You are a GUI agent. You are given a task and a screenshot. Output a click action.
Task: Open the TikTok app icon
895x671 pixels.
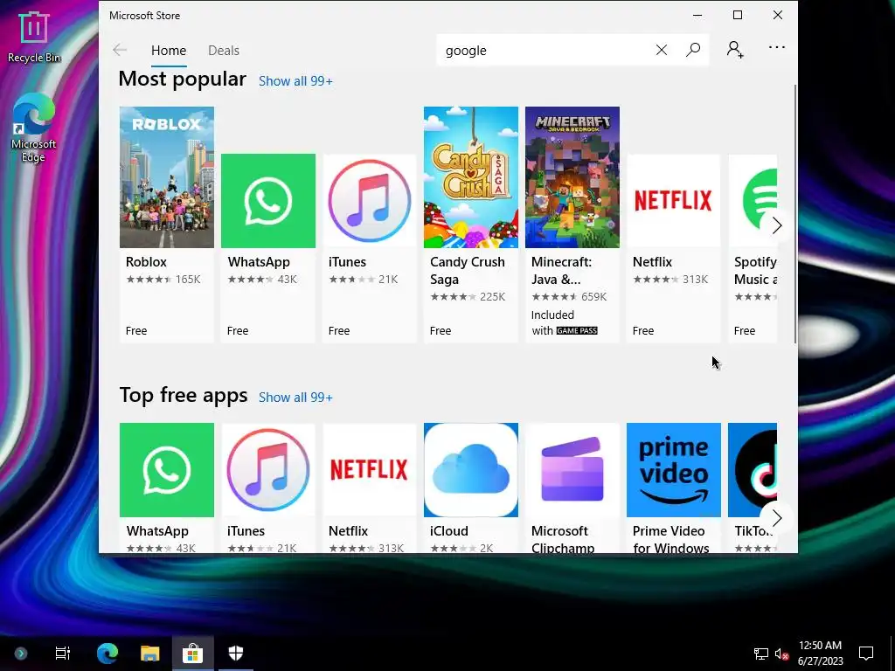click(x=753, y=470)
